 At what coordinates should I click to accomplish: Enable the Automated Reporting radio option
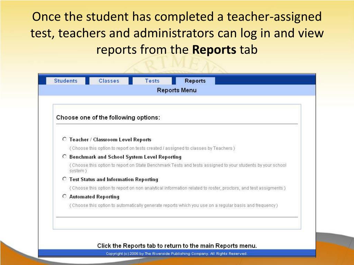point(65,196)
